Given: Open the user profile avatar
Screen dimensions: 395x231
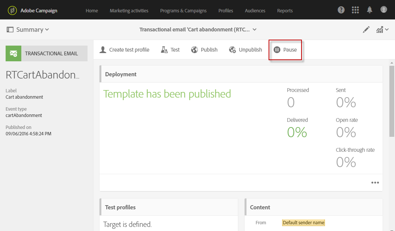Looking at the screenshot, I should 383,10.
